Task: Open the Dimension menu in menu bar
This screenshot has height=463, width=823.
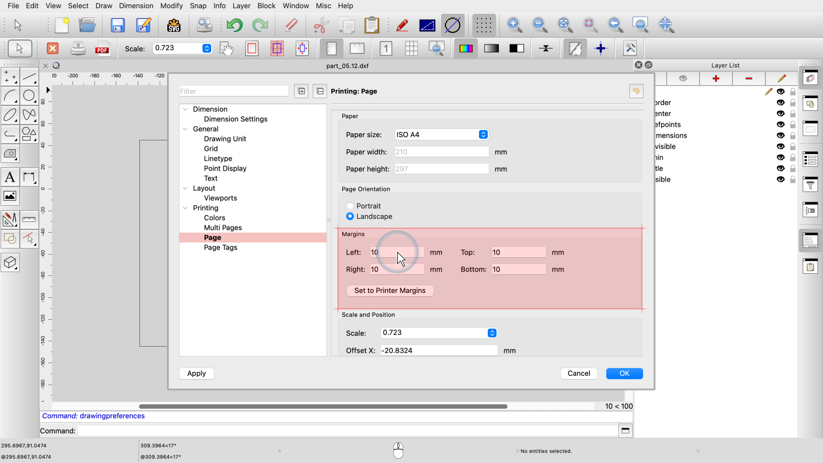Action: (136, 5)
